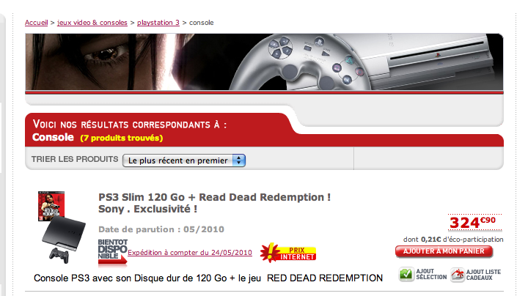The image size is (517, 296).
Task: Navigate to playstation 3 breadcrumb
Action: tap(158, 23)
